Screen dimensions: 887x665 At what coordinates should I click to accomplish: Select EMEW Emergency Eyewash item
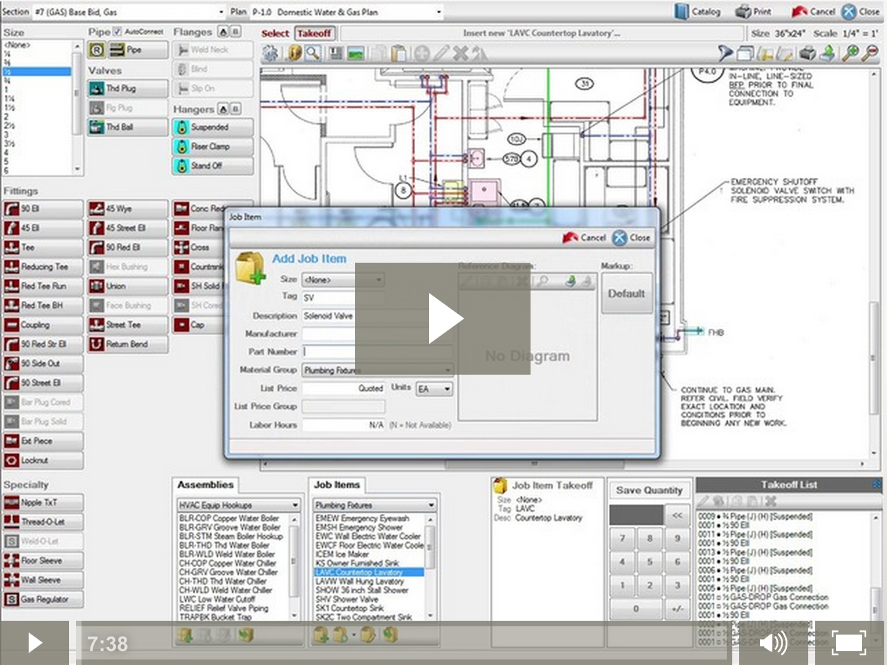click(363, 518)
